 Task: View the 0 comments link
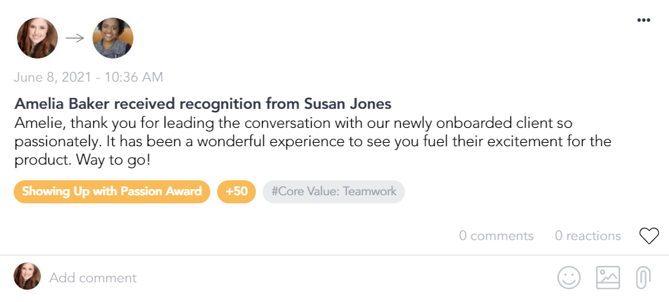pos(496,236)
